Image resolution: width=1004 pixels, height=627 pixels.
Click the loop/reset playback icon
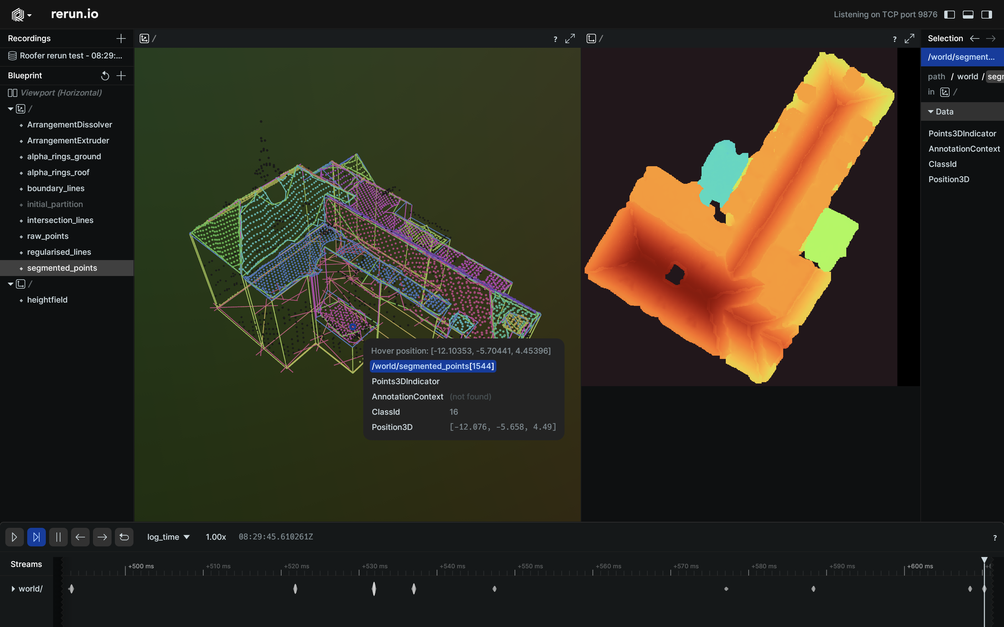tap(124, 537)
